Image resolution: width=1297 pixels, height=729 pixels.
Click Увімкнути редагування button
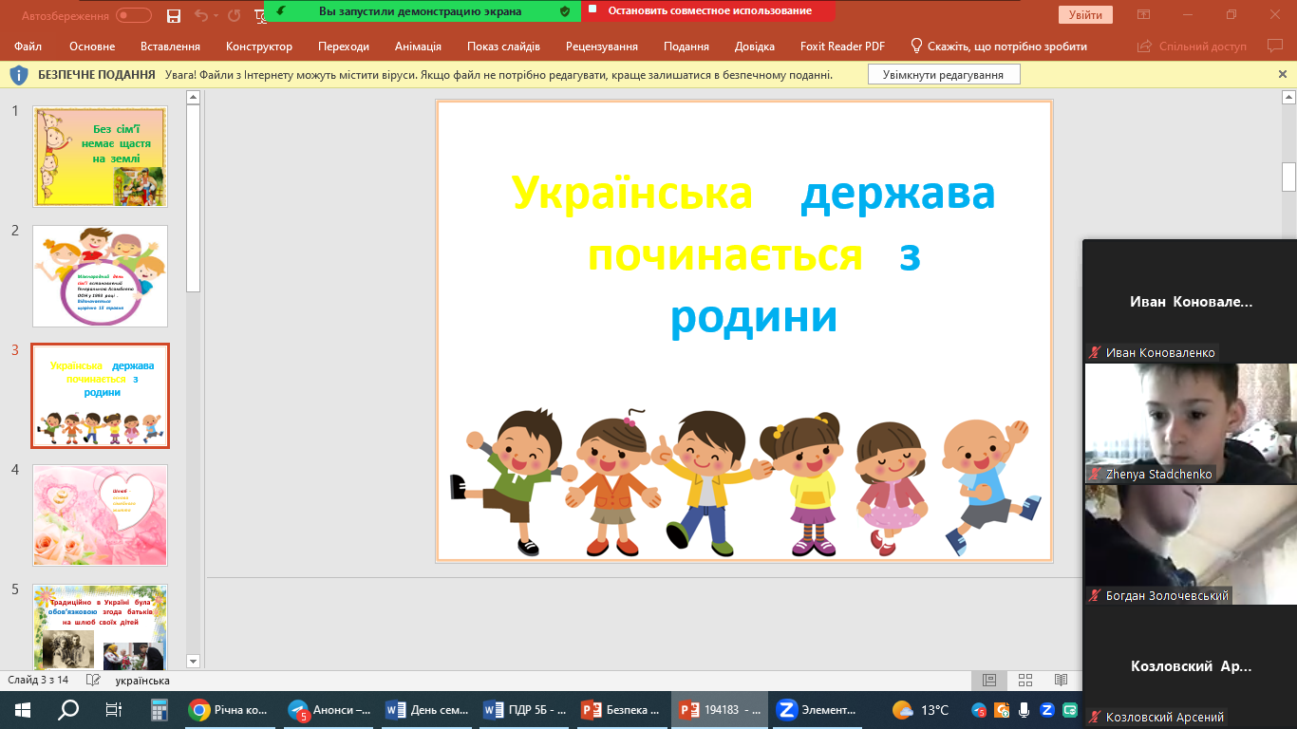click(x=943, y=74)
